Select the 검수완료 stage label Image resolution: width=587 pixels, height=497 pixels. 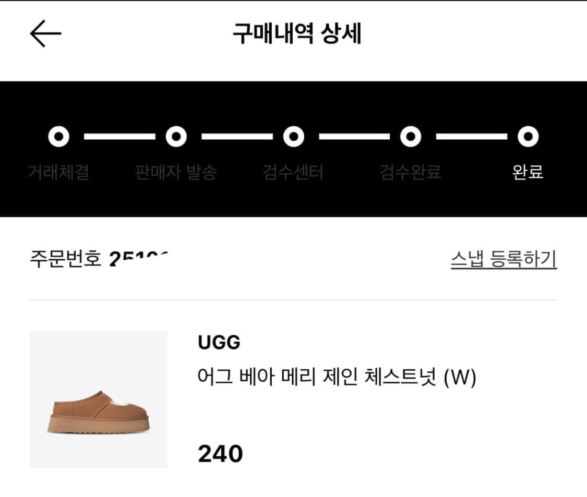pyautogui.click(x=410, y=172)
